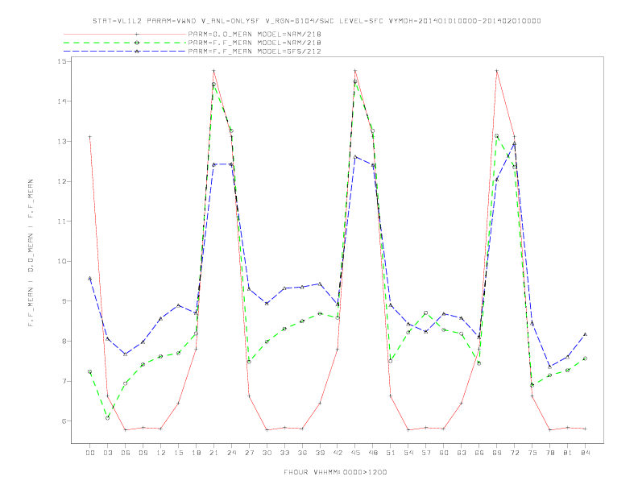The image size is (638, 493).
Task: Click y-axis tick value 13
Action: pyautogui.click(x=61, y=141)
